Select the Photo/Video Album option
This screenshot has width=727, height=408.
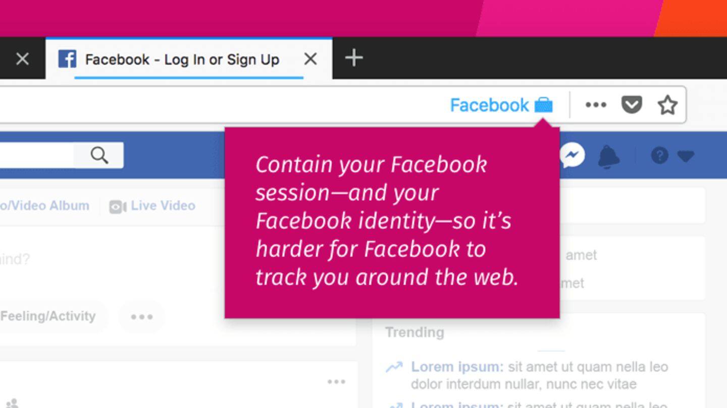coord(44,206)
